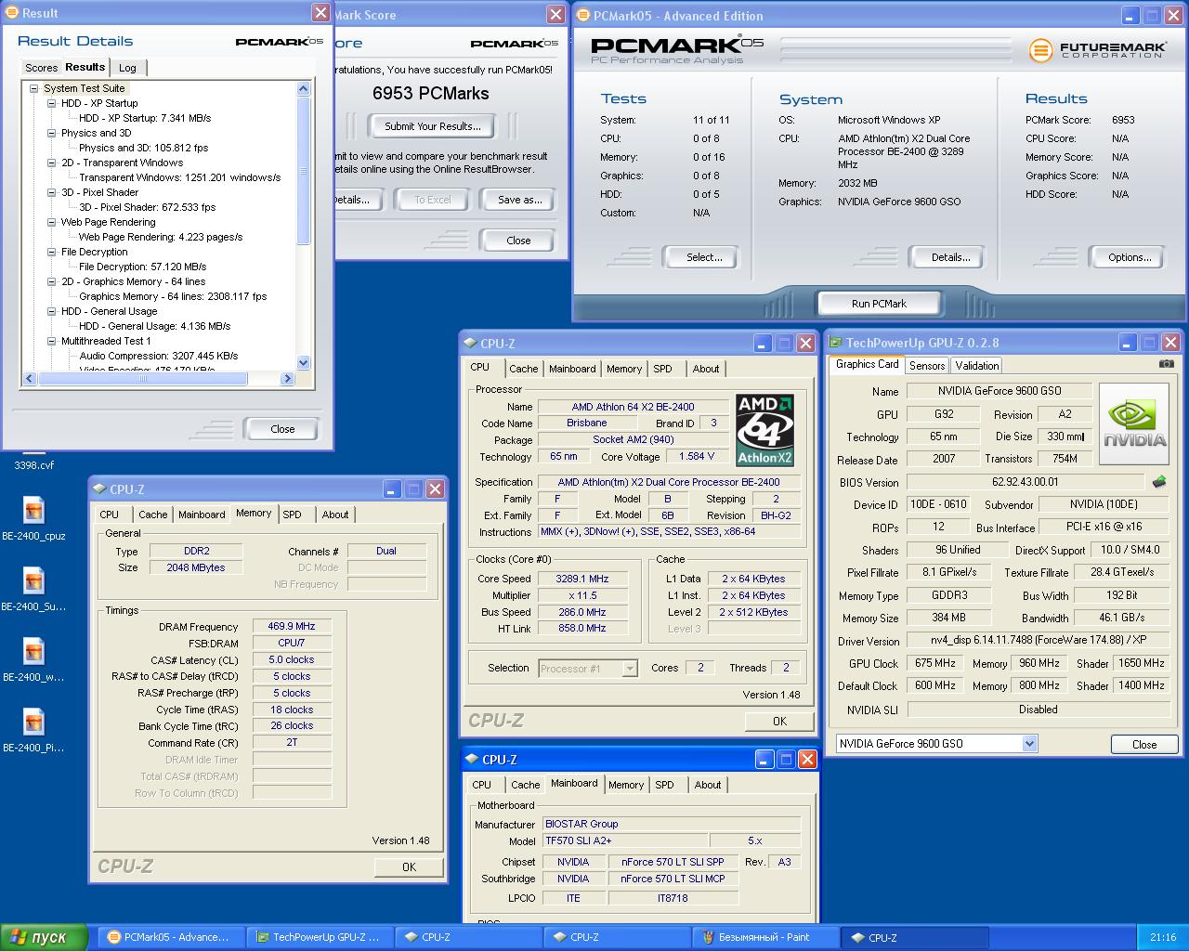Click Options... button under Results
The image size is (1189, 951).
coord(1130,257)
